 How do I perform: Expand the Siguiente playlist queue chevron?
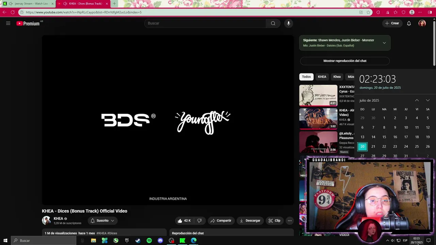384,43
